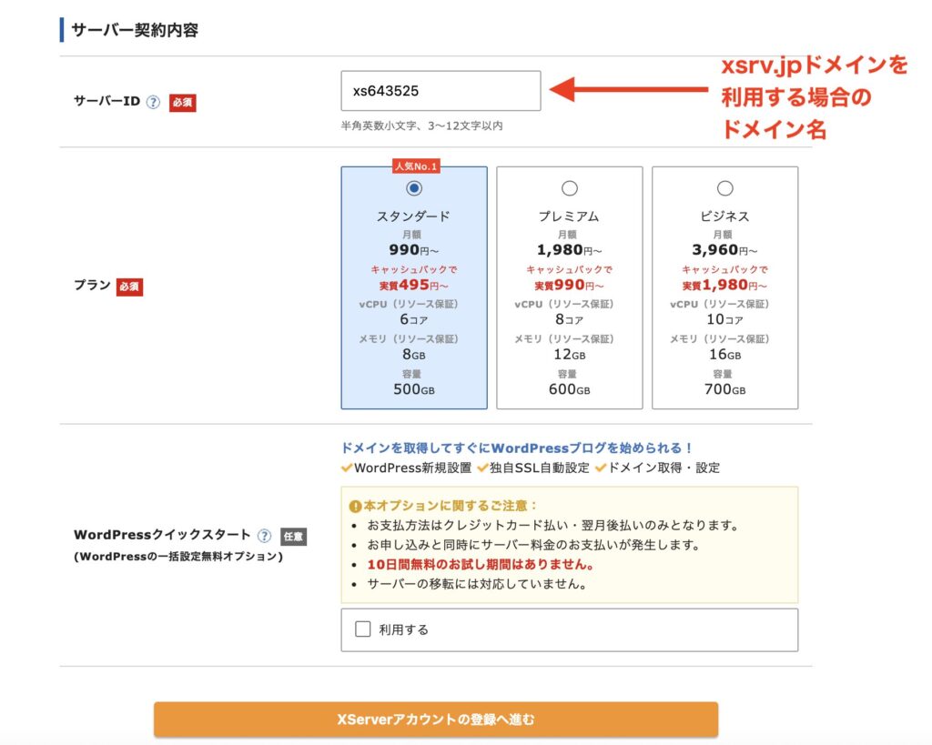Click the help icon beside サーバーID
The height and width of the screenshot is (745, 932).
click(153, 102)
